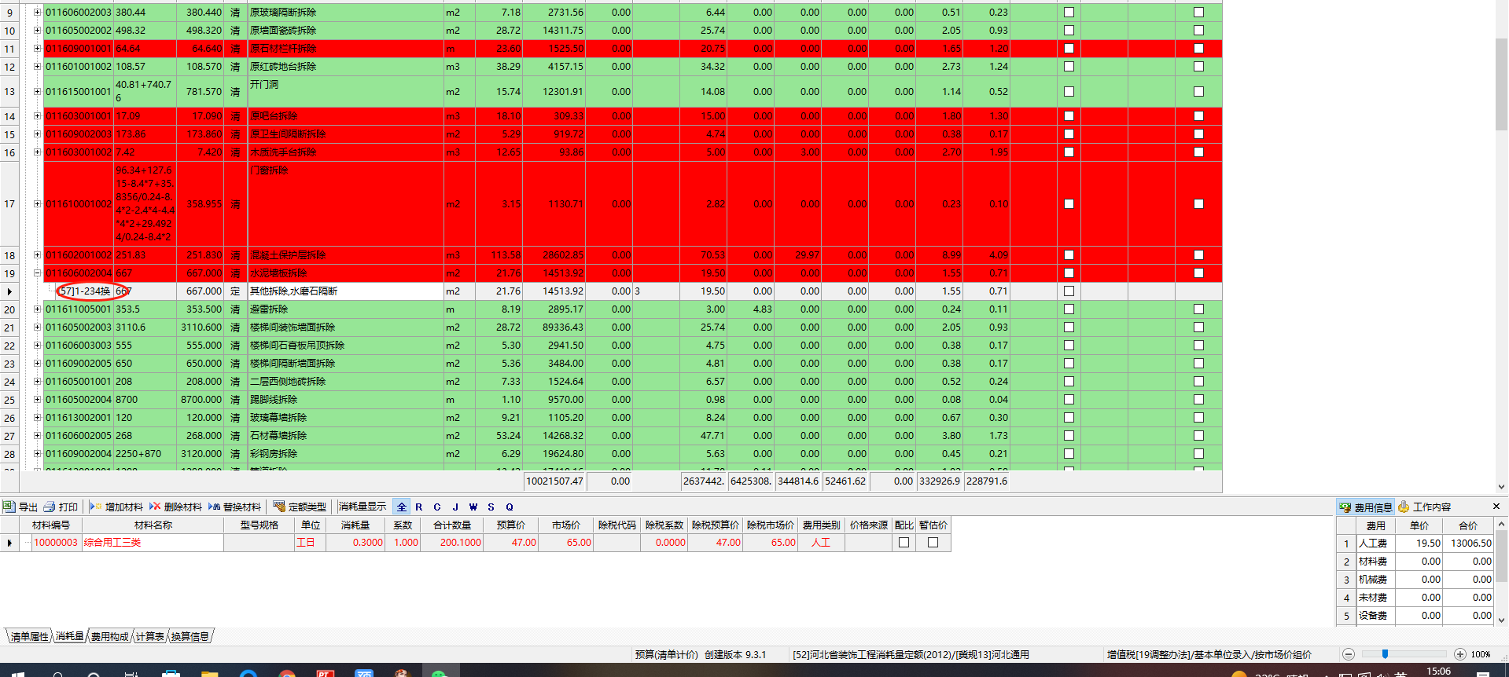Open the 费用信息 panel tab
The image size is (1509, 677).
tap(1366, 507)
